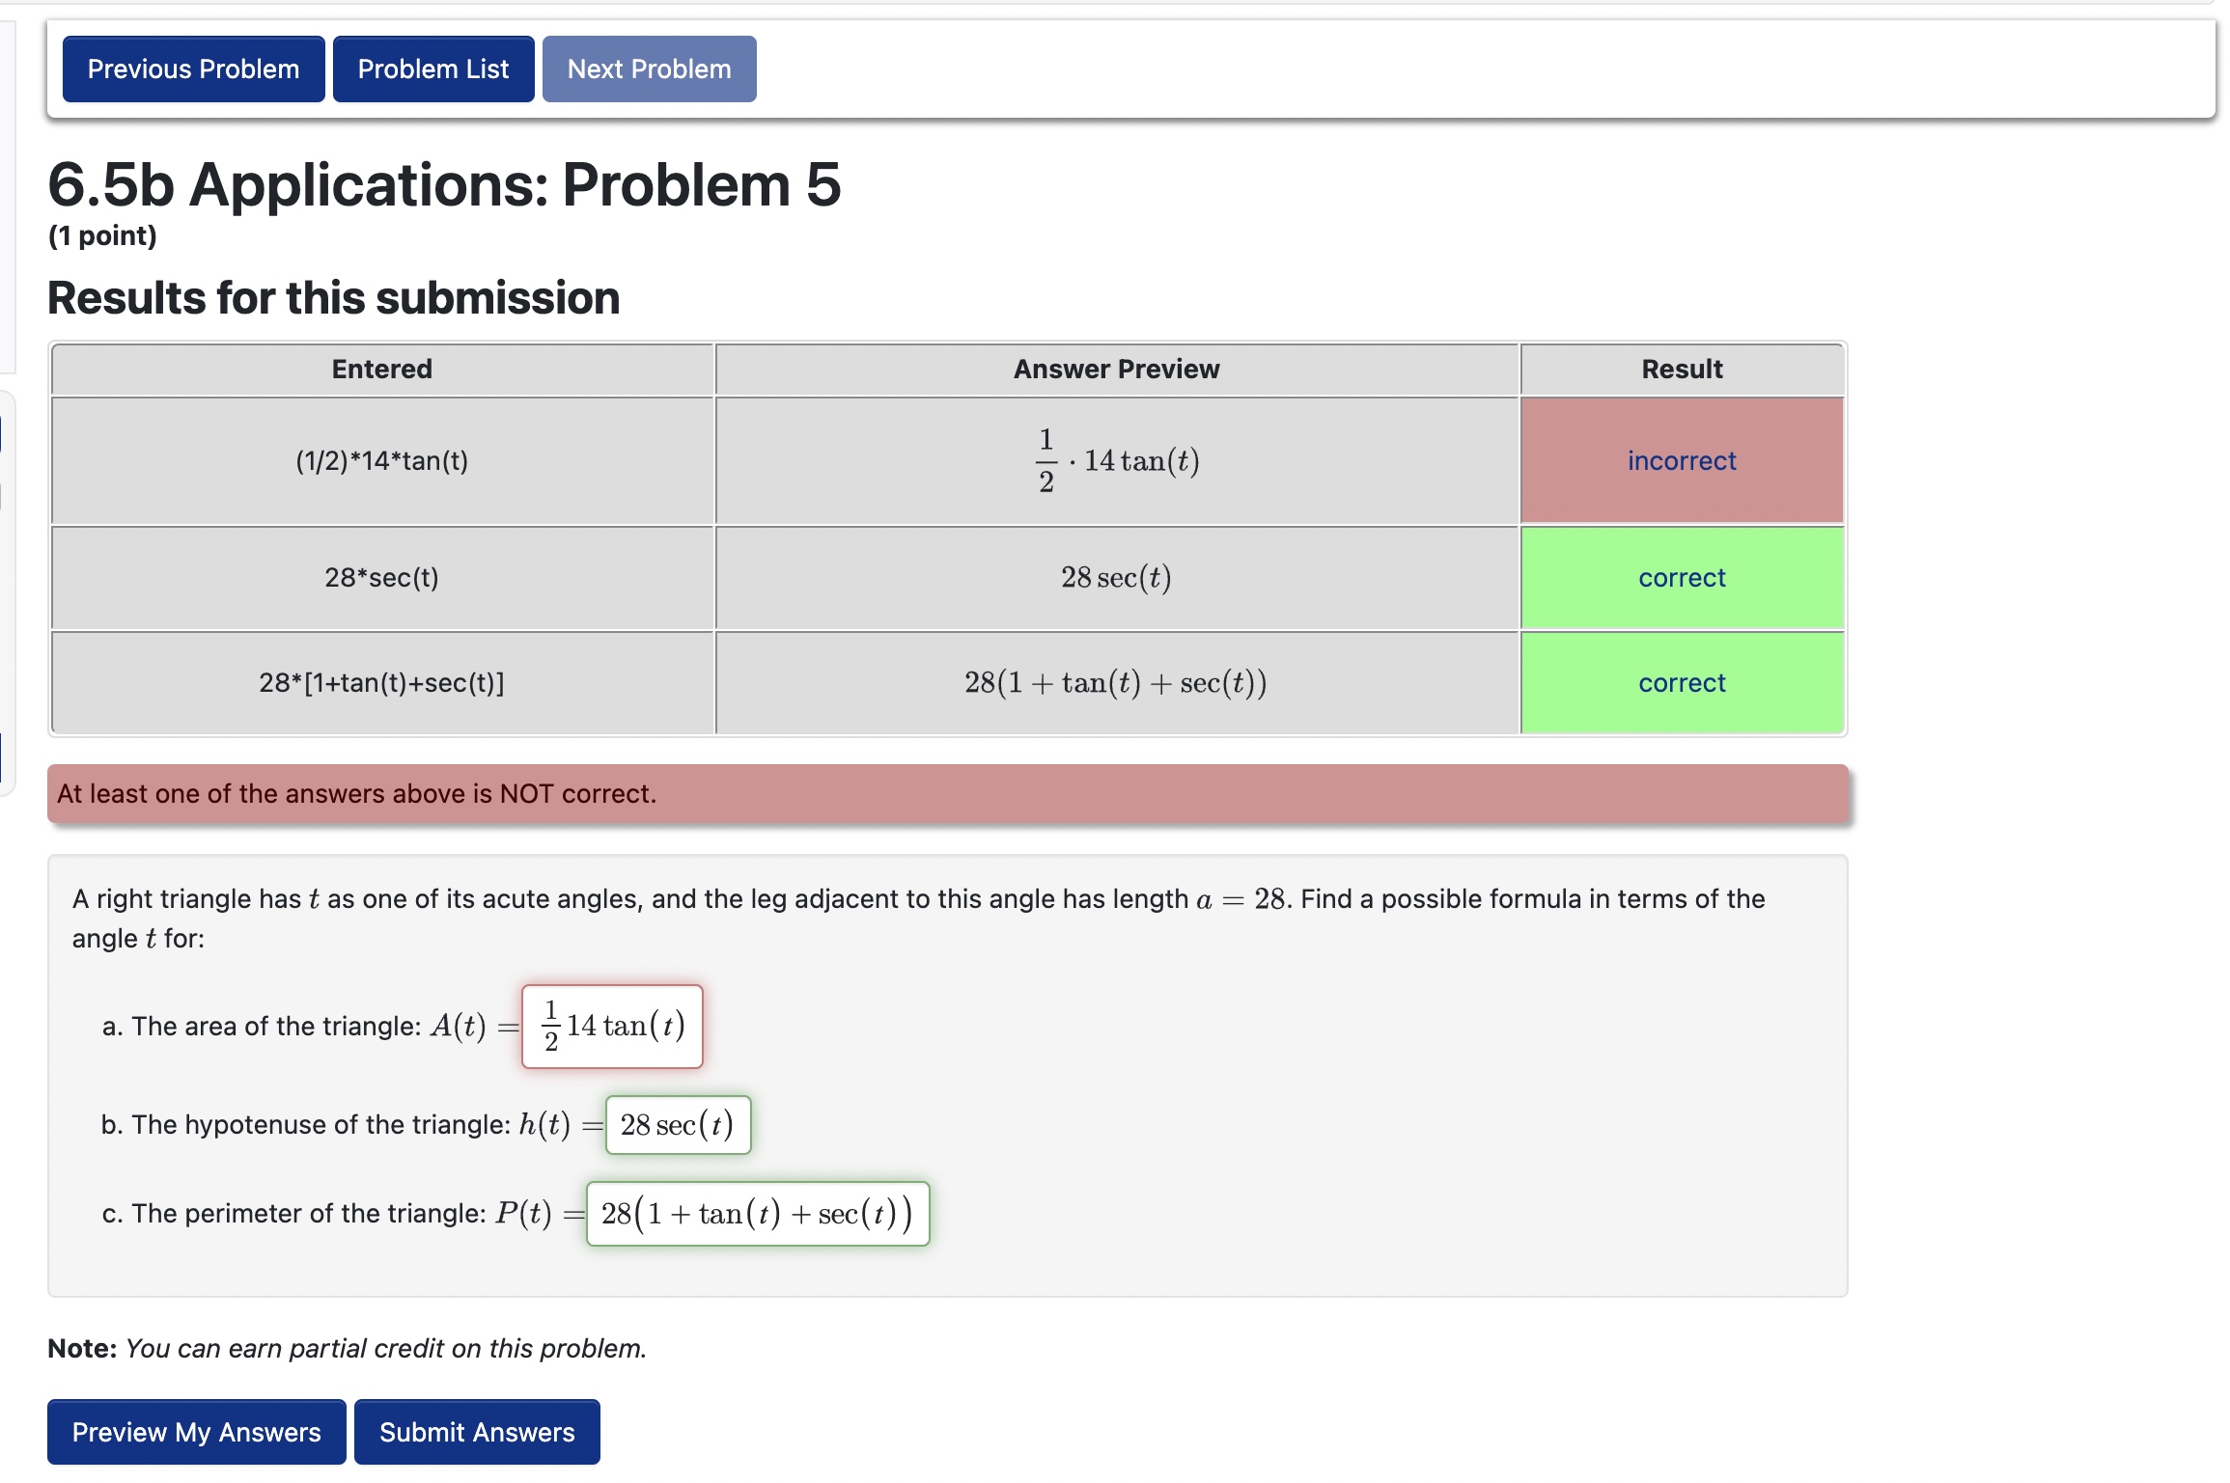Click the 'incorrect' result link
The height and width of the screenshot is (1483, 2230).
click(x=1681, y=461)
